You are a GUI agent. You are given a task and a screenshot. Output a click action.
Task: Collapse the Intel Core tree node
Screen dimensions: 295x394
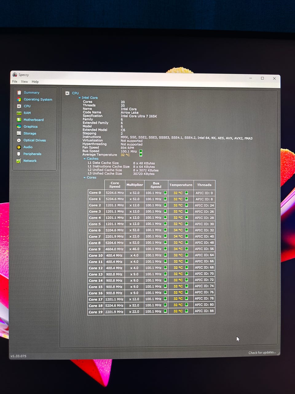(x=80, y=98)
